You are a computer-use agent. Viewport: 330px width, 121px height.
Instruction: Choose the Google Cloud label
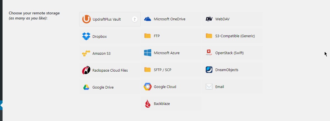tap(165, 87)
